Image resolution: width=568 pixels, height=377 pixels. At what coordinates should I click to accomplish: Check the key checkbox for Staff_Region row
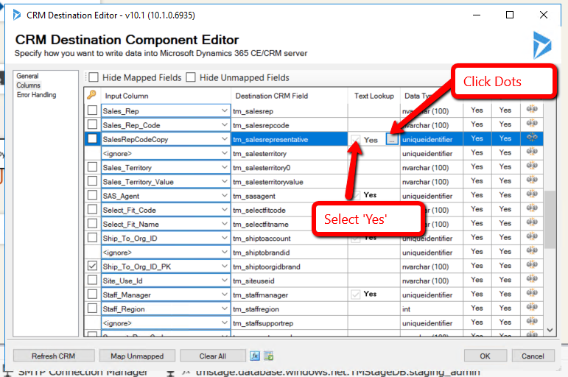point(92,309)
